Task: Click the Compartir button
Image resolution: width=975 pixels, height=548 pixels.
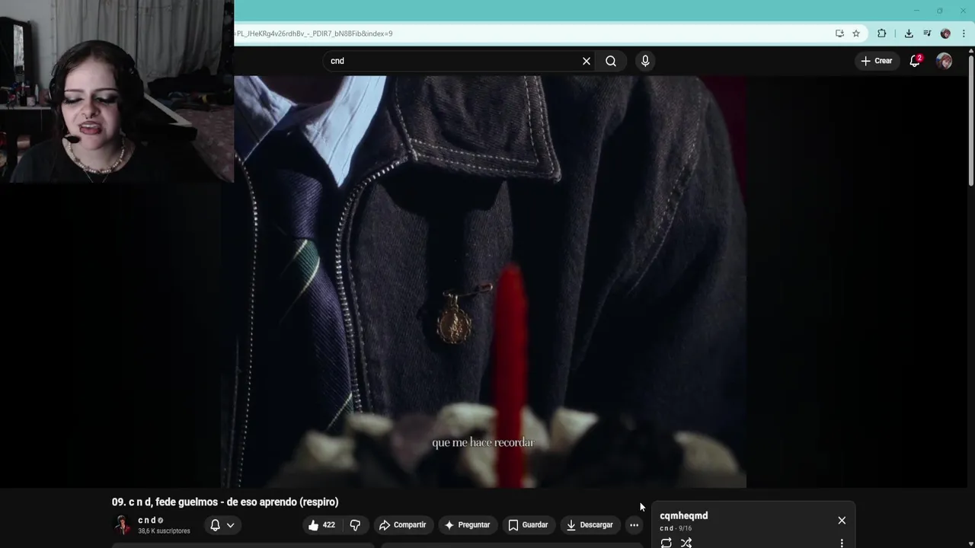Action: (402, 524)
